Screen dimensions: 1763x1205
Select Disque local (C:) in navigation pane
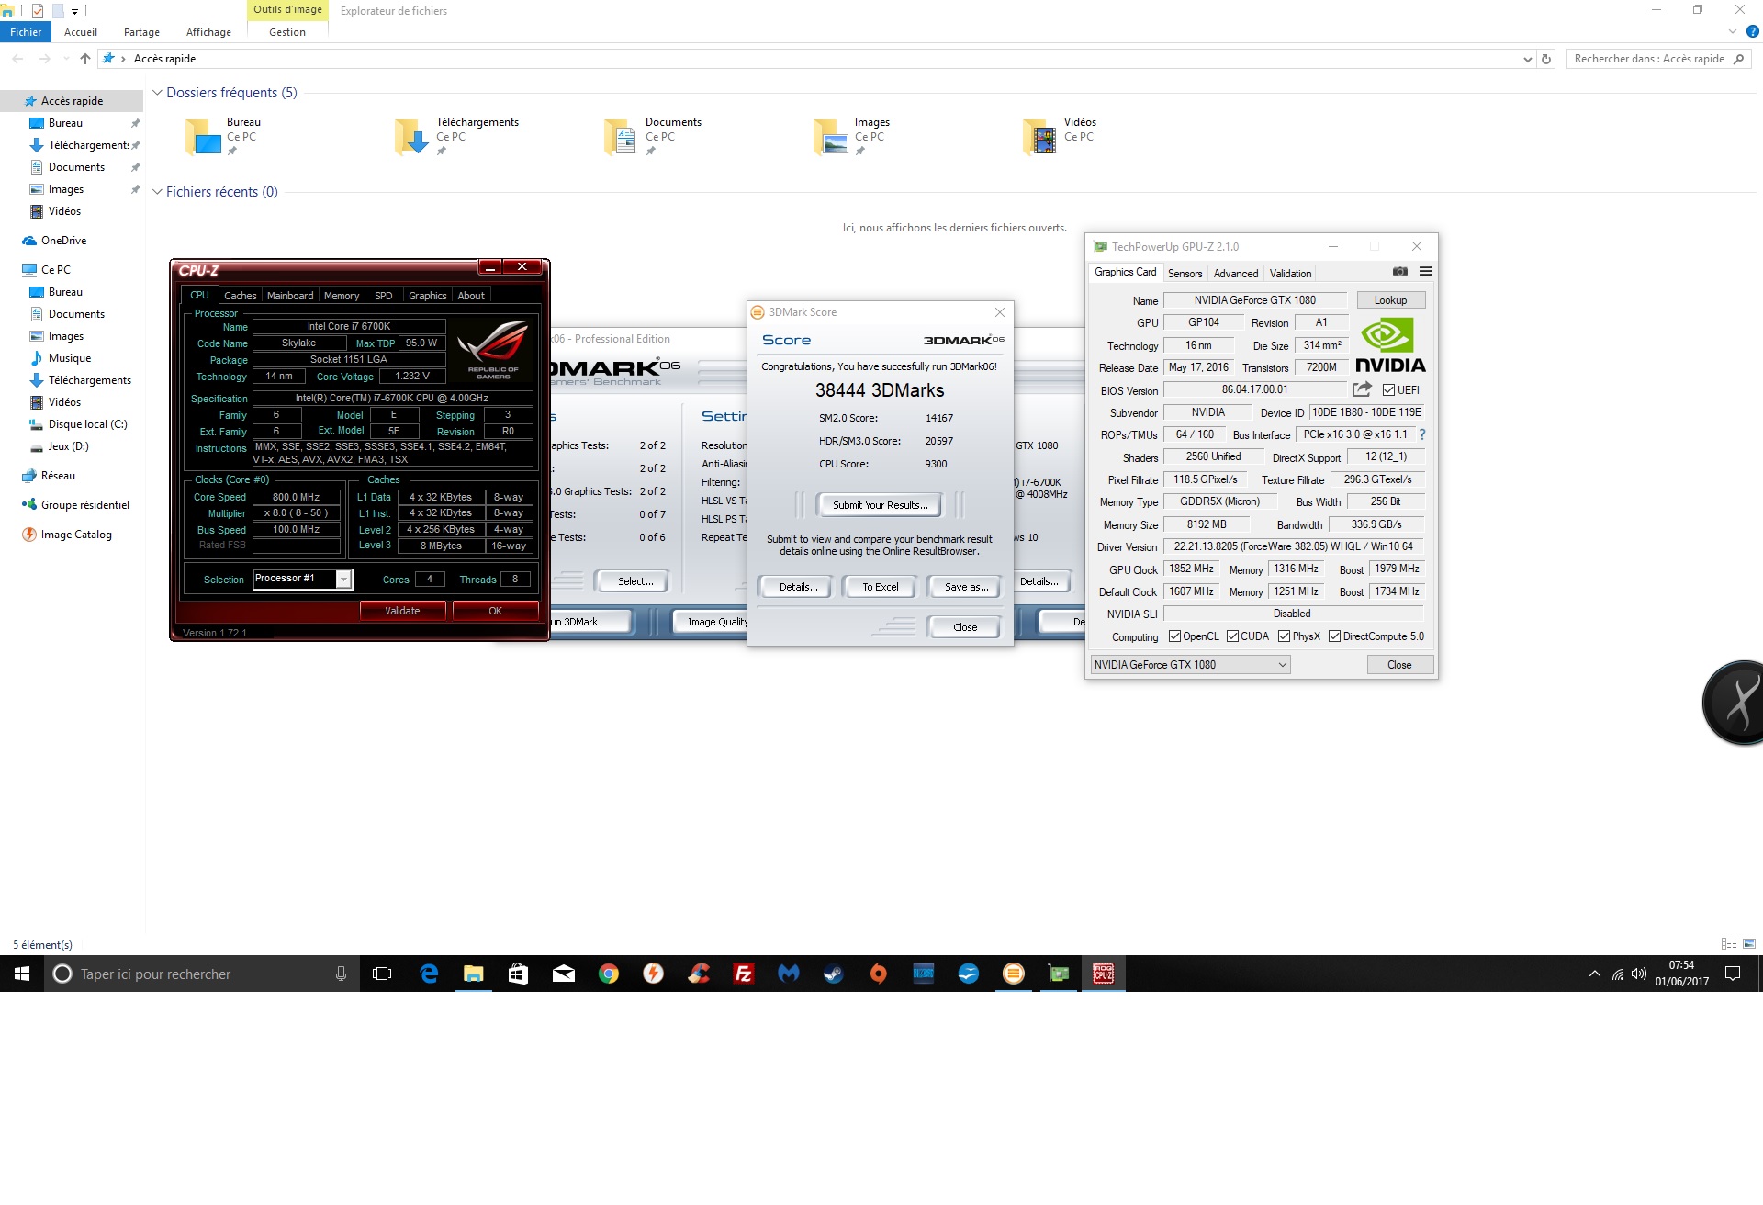click(x=78, y=424)
